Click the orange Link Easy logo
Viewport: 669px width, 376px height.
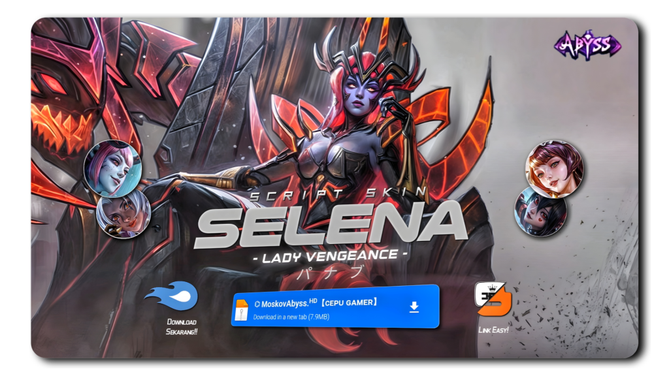pos(493,300)
